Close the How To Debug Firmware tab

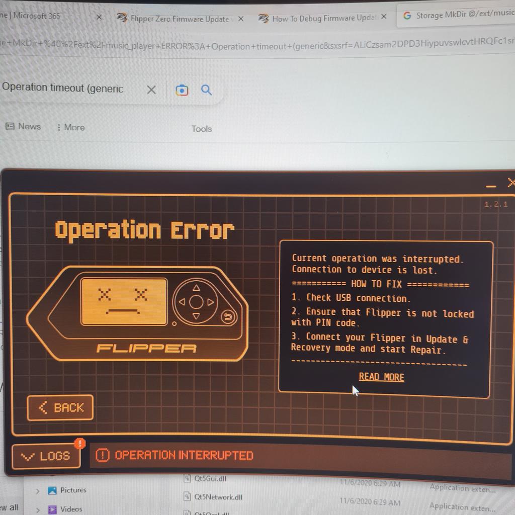pos(384,17)
